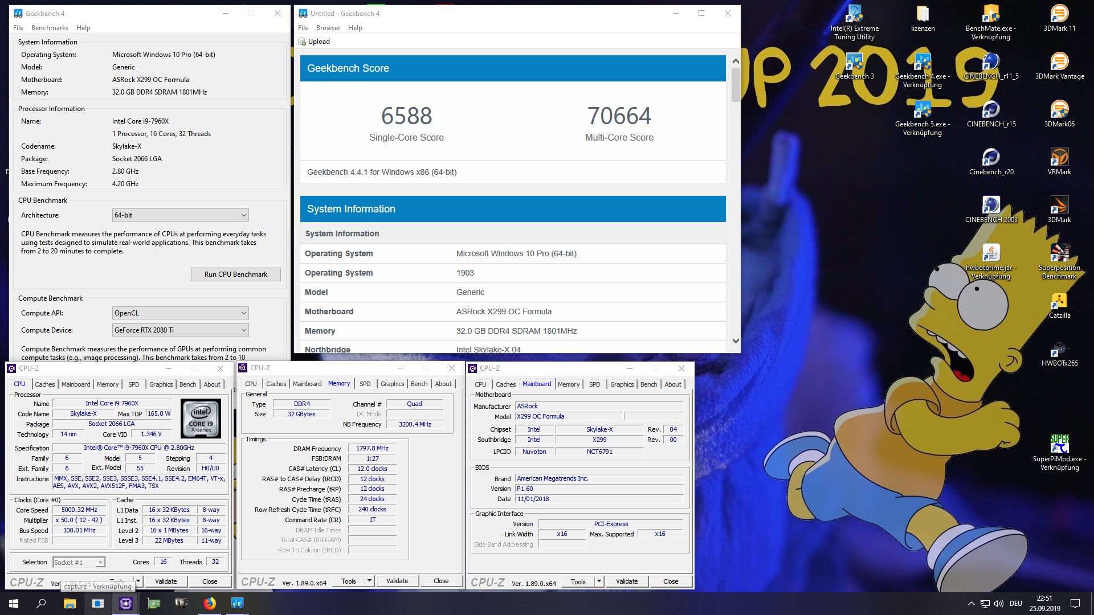
Task: Open Geekbench 4.exe shortcut icon
Action: pyautogui.click(x=922, y=71)
